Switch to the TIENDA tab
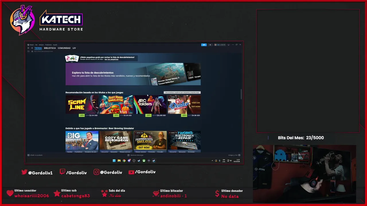Screen dimensions: 367x206 38,48
